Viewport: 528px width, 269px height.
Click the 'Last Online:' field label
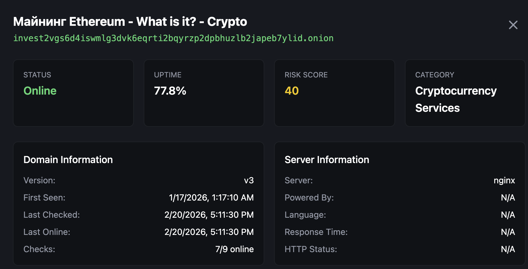tap(47, 232)
